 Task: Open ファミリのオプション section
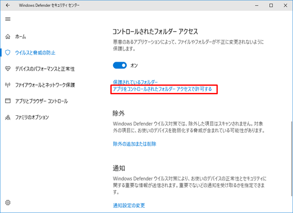32,117
